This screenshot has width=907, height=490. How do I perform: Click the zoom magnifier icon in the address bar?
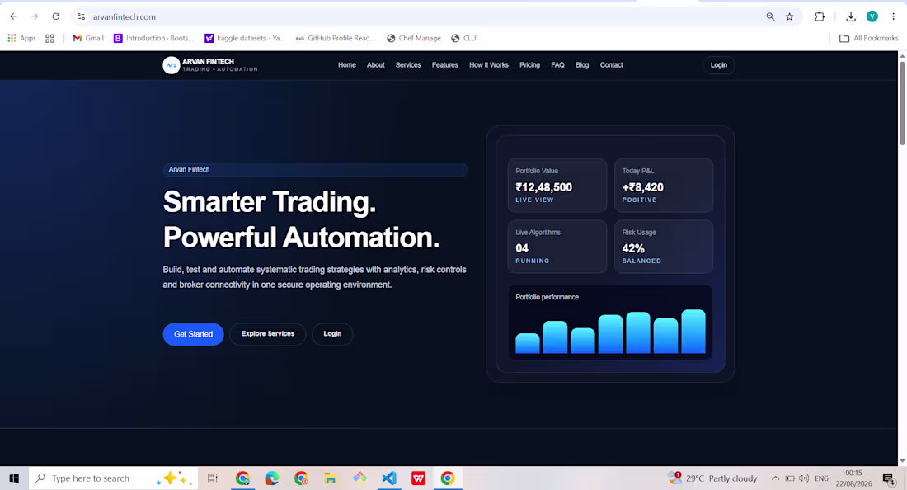770,16
